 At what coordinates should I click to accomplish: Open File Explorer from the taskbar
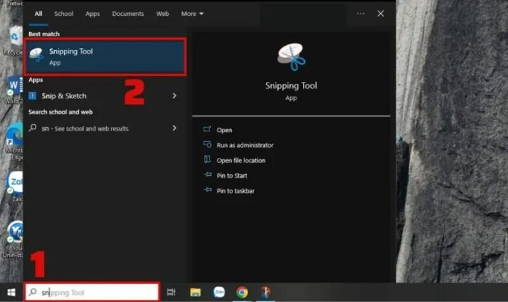[x=196, y=292]
